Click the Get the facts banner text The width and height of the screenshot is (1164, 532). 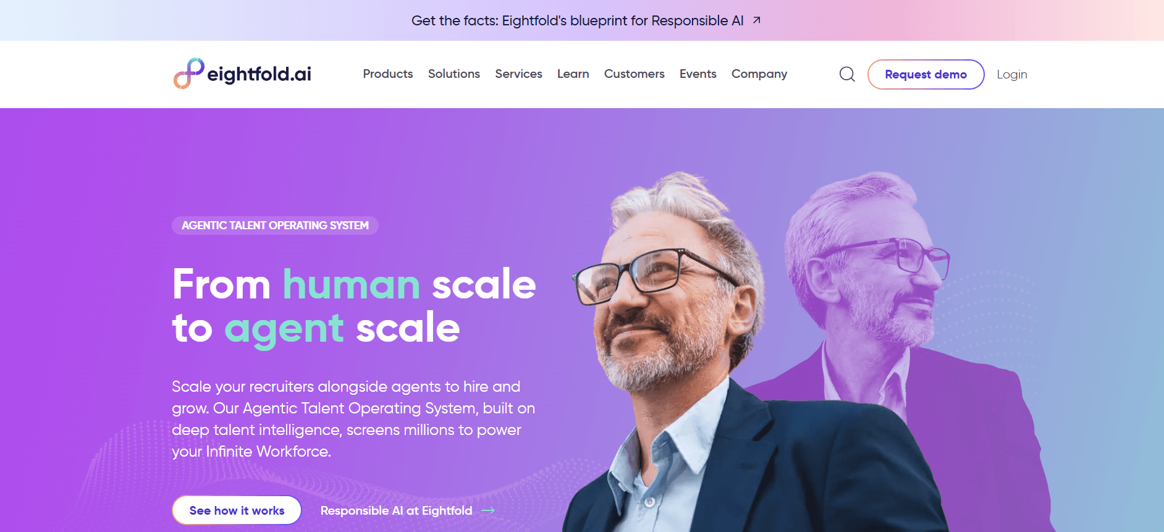coord(578,20)
